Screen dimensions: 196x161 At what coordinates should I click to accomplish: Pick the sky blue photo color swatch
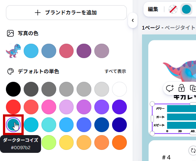click(31, 51)
